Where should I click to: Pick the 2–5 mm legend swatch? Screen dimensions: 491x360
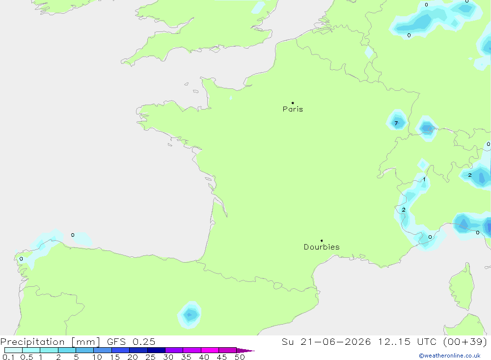tap(67, 350)
